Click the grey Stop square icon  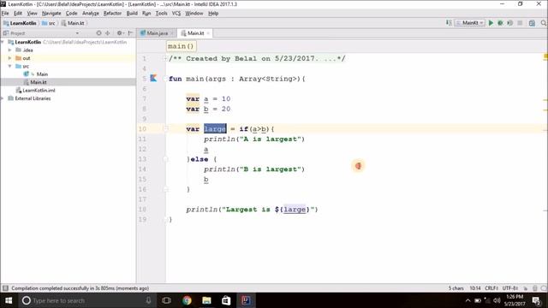pyautogui.click(x=520, y=23)
